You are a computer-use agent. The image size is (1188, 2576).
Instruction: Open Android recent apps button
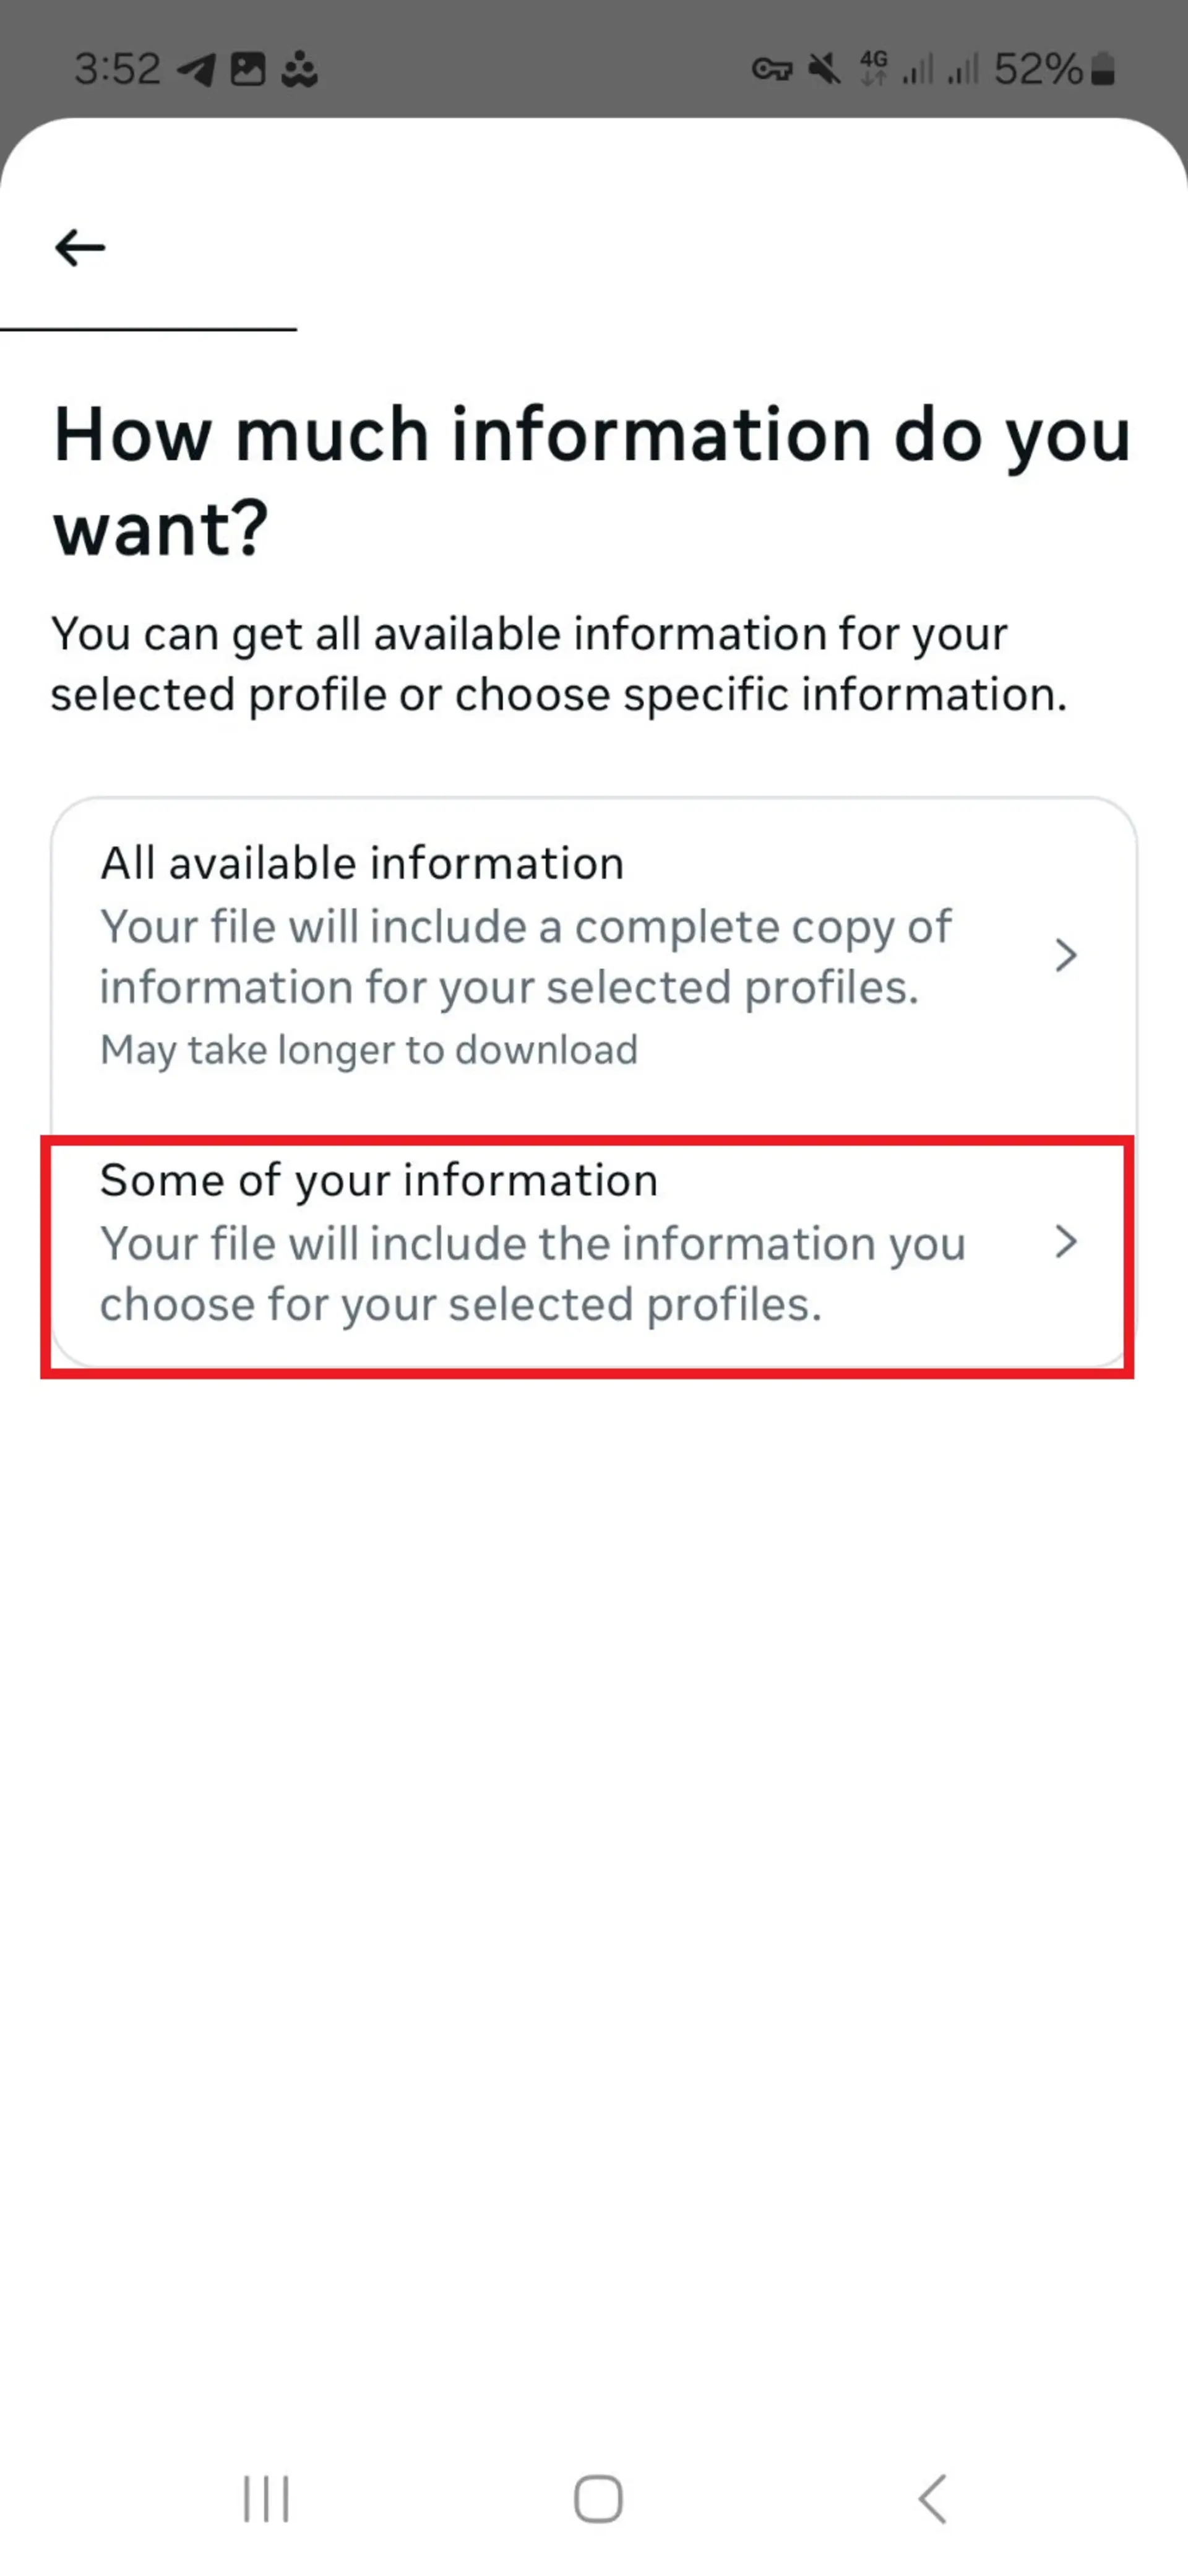[x=266, y=2499]
